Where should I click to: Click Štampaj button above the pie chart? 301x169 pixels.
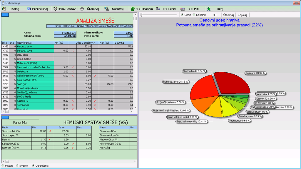228,15
